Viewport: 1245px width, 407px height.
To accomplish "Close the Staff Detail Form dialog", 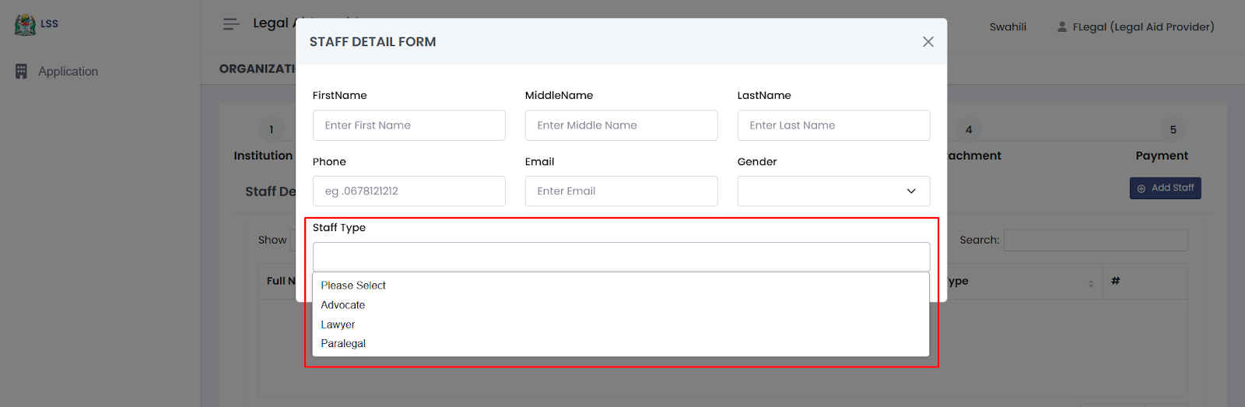I will pyautogui.click(x=928, y=42).
